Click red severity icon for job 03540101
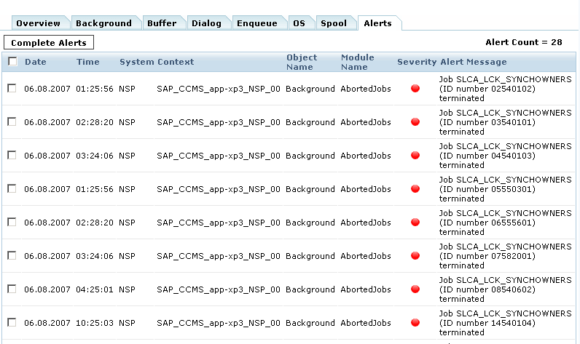The width and height of the screenshot is (580, 344). (415, 122)
